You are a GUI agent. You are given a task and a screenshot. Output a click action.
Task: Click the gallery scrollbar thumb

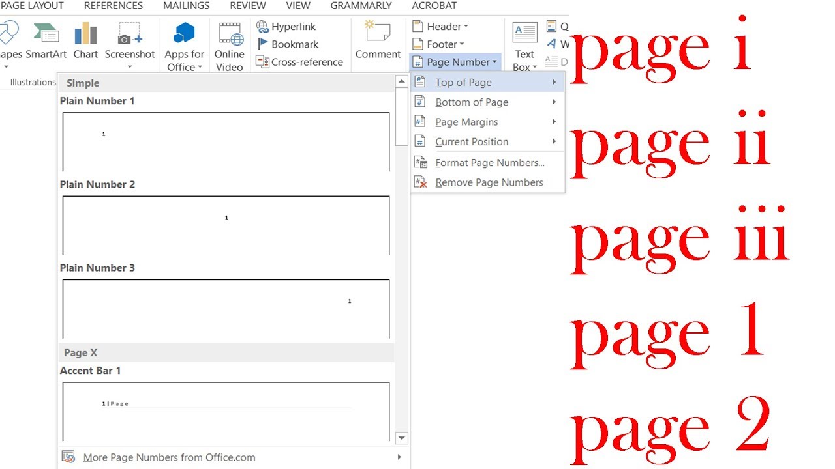click(402, 117)
